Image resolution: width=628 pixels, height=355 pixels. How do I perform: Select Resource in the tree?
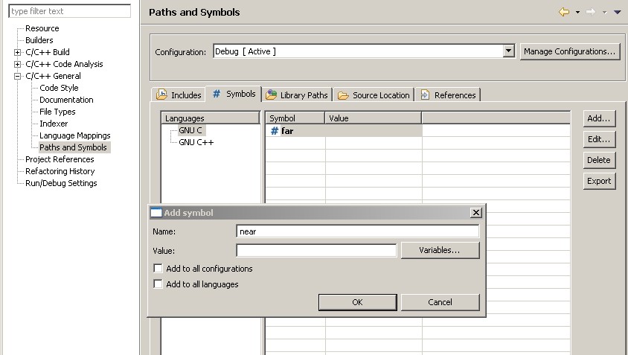pyautogui.click(x=42, y=28)
